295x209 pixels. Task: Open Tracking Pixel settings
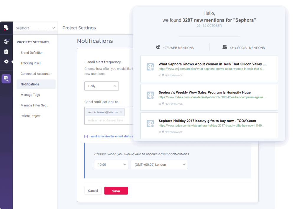point(30,63)
